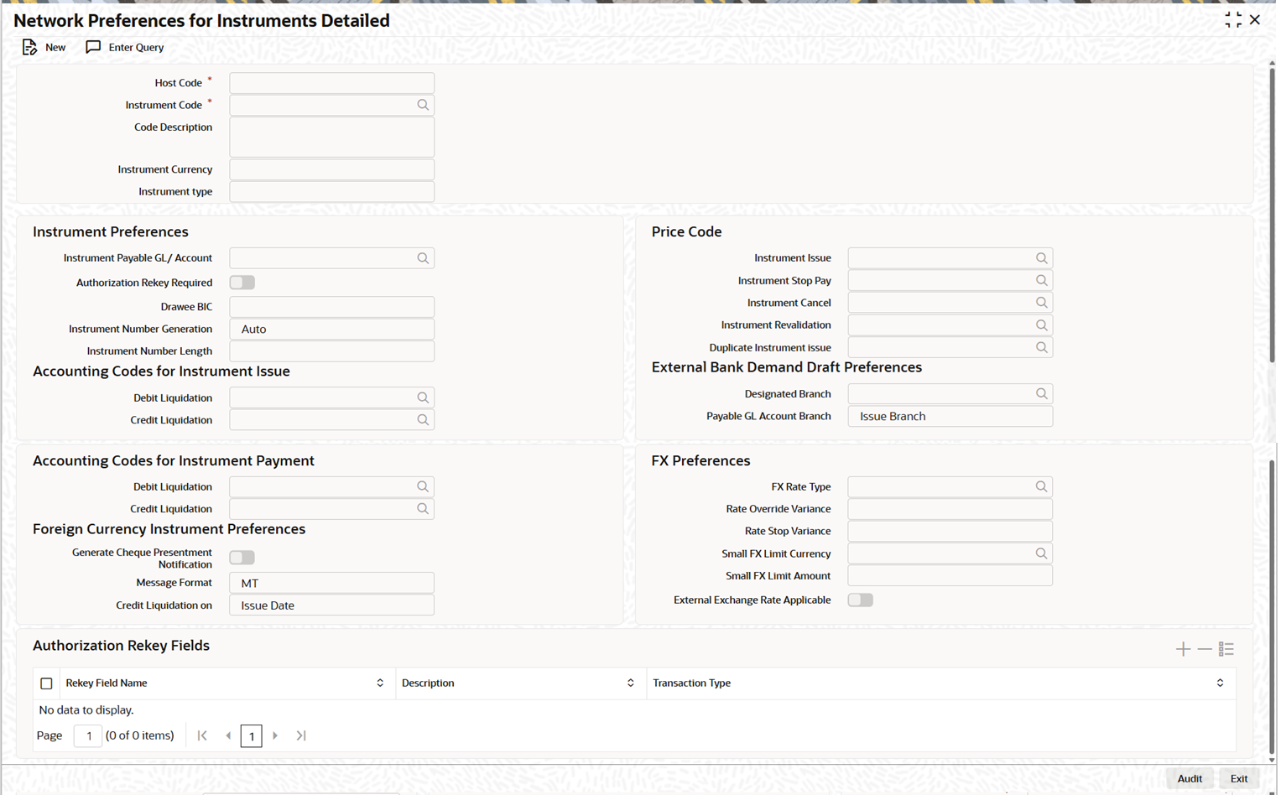Sort by Description column arrows
Image resolution: width=1281 pixels, height=800 pixels.
631,683
